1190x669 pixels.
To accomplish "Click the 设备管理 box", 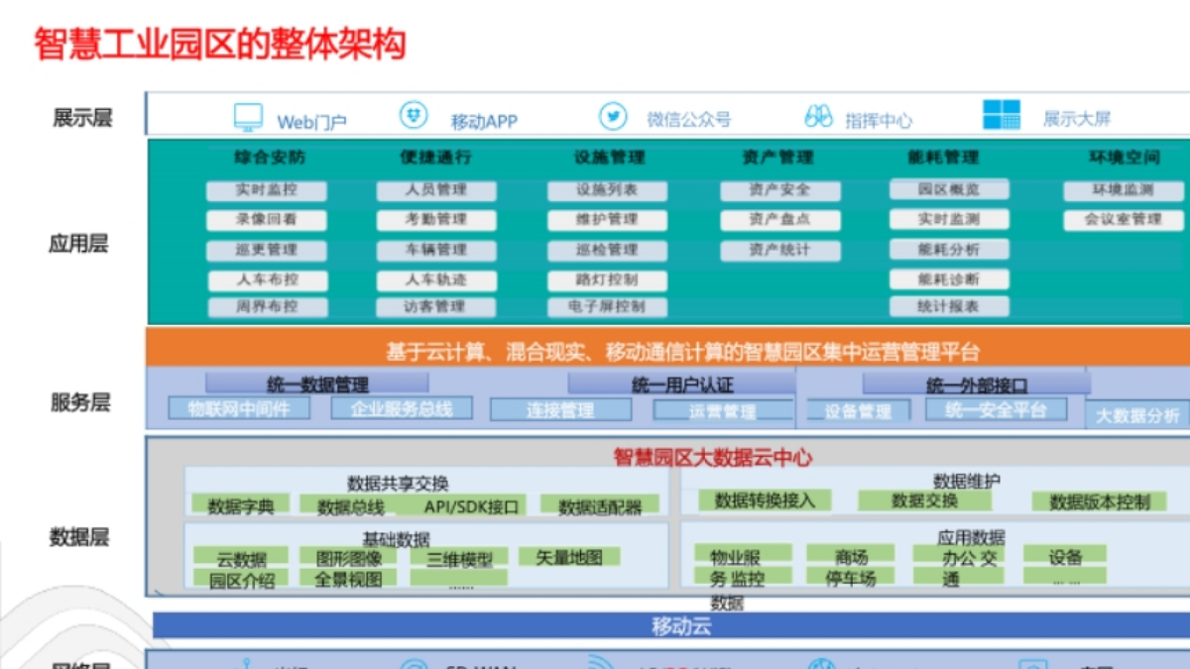I will (858, 410).
